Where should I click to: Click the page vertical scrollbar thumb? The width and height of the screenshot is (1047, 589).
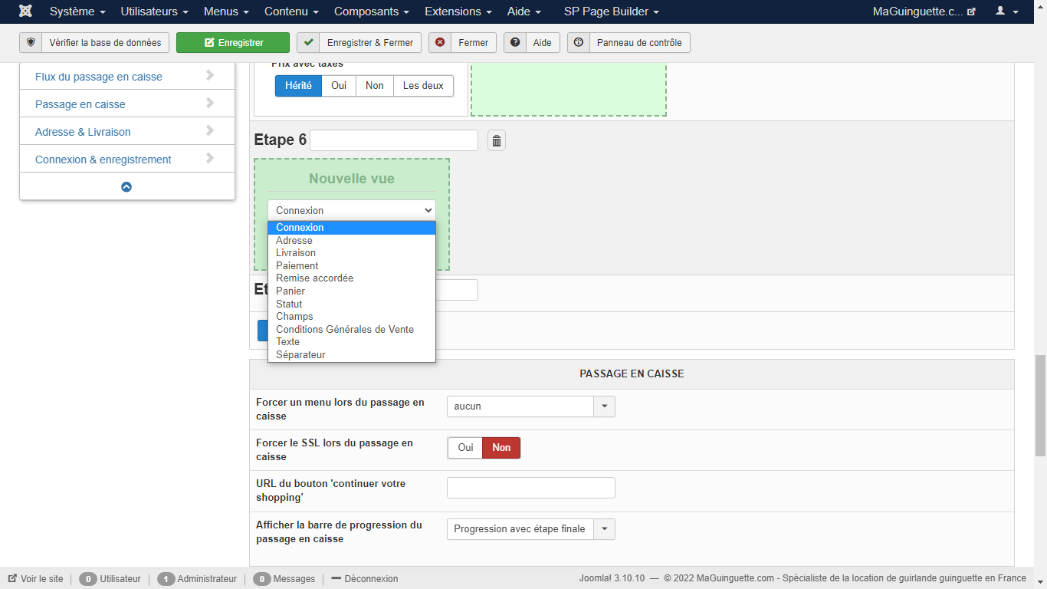click(x=1040, y=406)
